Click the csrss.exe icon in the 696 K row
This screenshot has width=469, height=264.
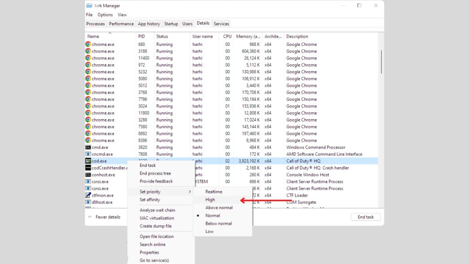click(x=88, y=181)
